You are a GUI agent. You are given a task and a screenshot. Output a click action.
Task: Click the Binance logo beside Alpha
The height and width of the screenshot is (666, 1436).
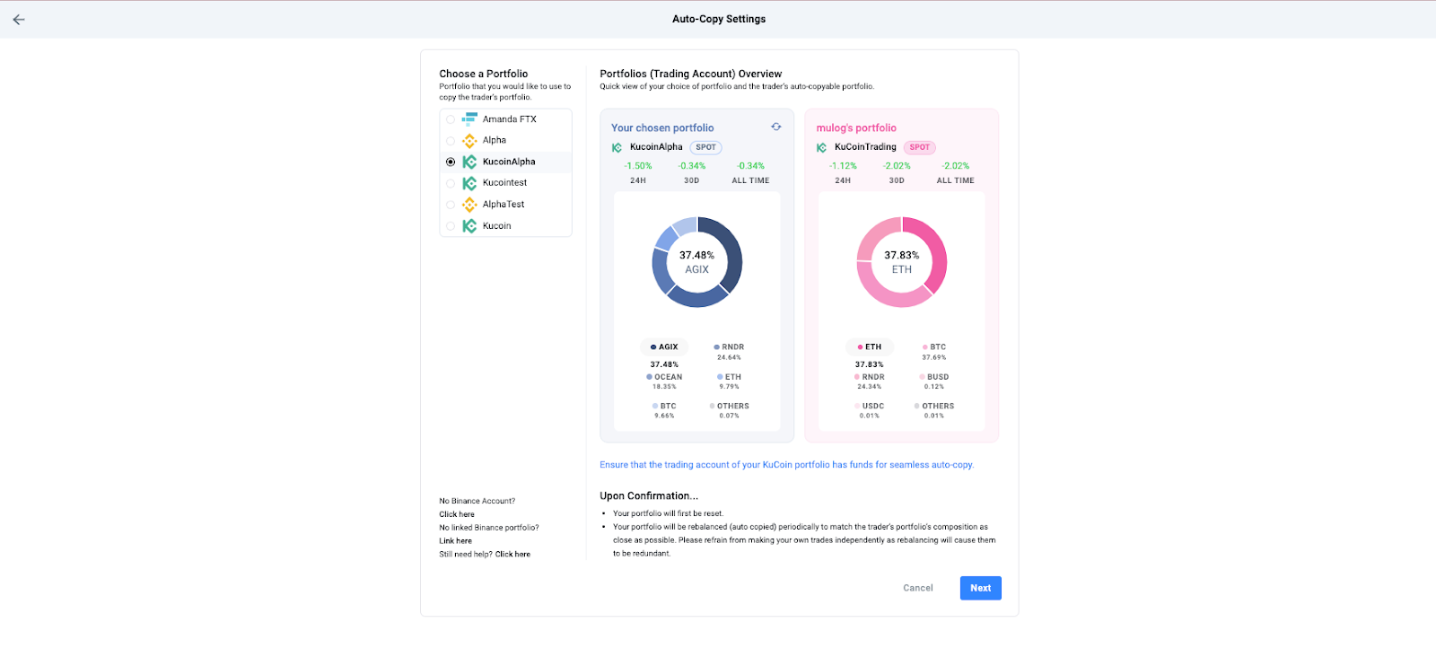469,140
